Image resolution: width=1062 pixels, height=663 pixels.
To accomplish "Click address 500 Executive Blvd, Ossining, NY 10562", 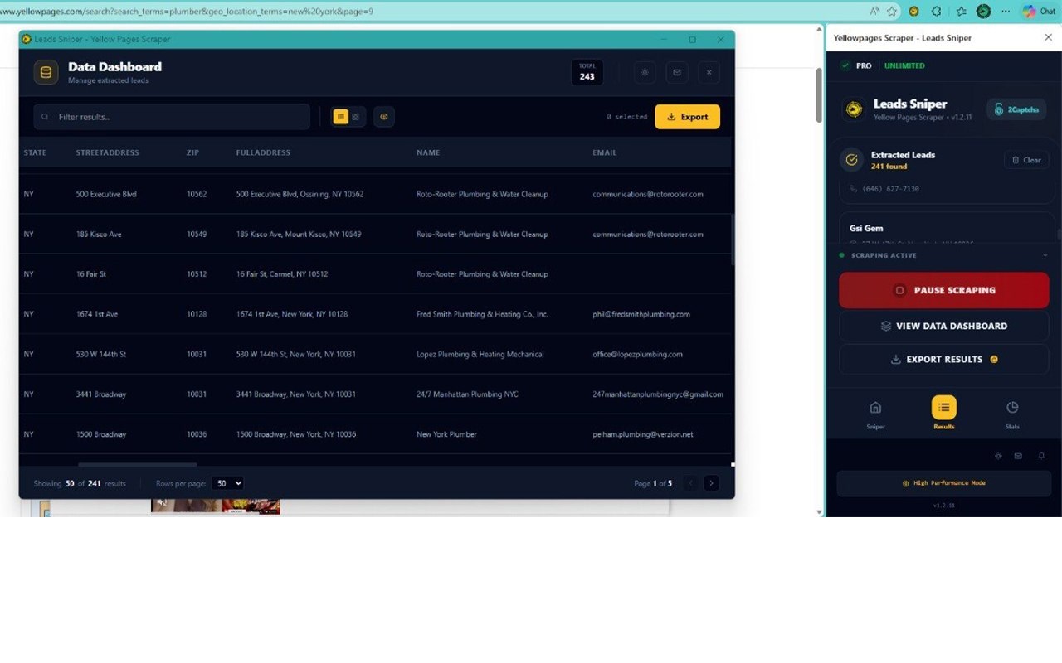I will pos(300,194).
